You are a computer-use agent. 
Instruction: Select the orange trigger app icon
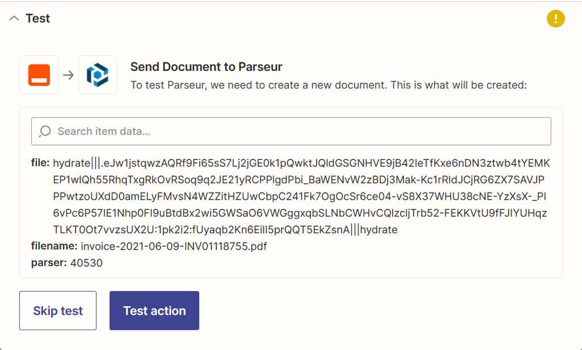point(39,74)
